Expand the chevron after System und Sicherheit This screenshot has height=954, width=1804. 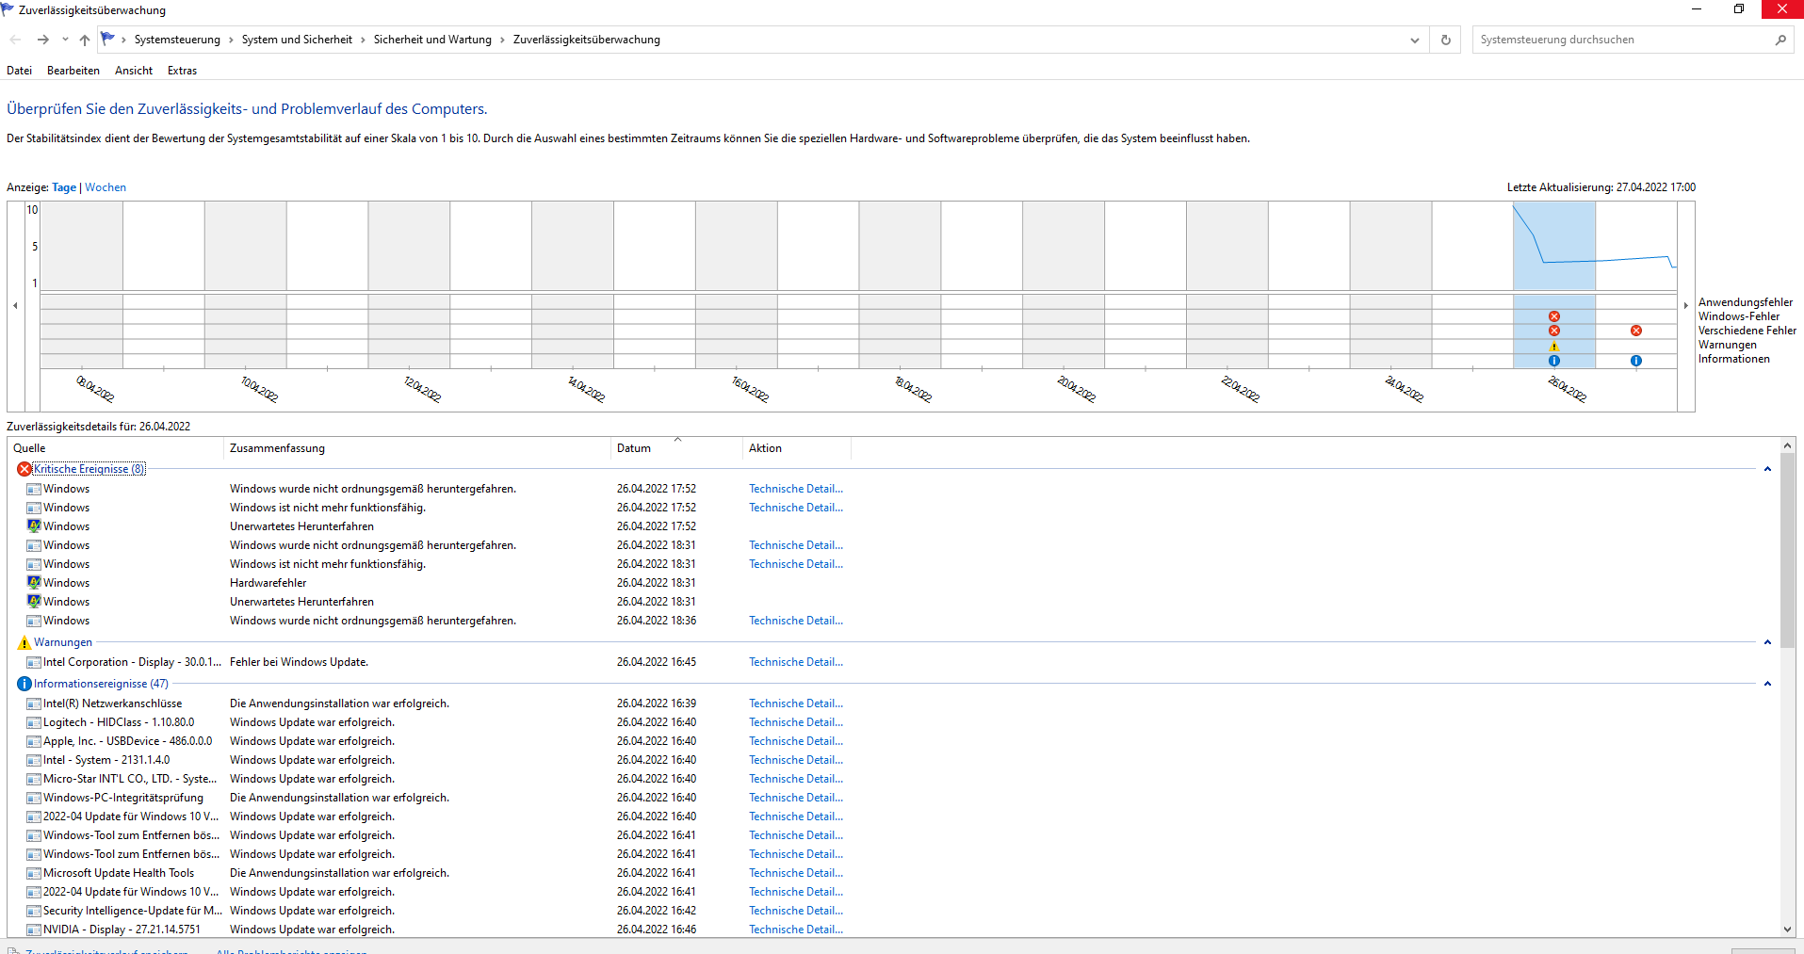pyautogui.click(x=363, y=40)
